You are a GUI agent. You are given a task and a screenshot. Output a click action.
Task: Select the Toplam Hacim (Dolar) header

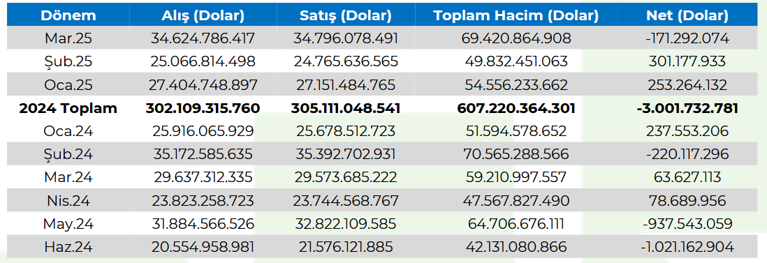[x=516, y=15]
